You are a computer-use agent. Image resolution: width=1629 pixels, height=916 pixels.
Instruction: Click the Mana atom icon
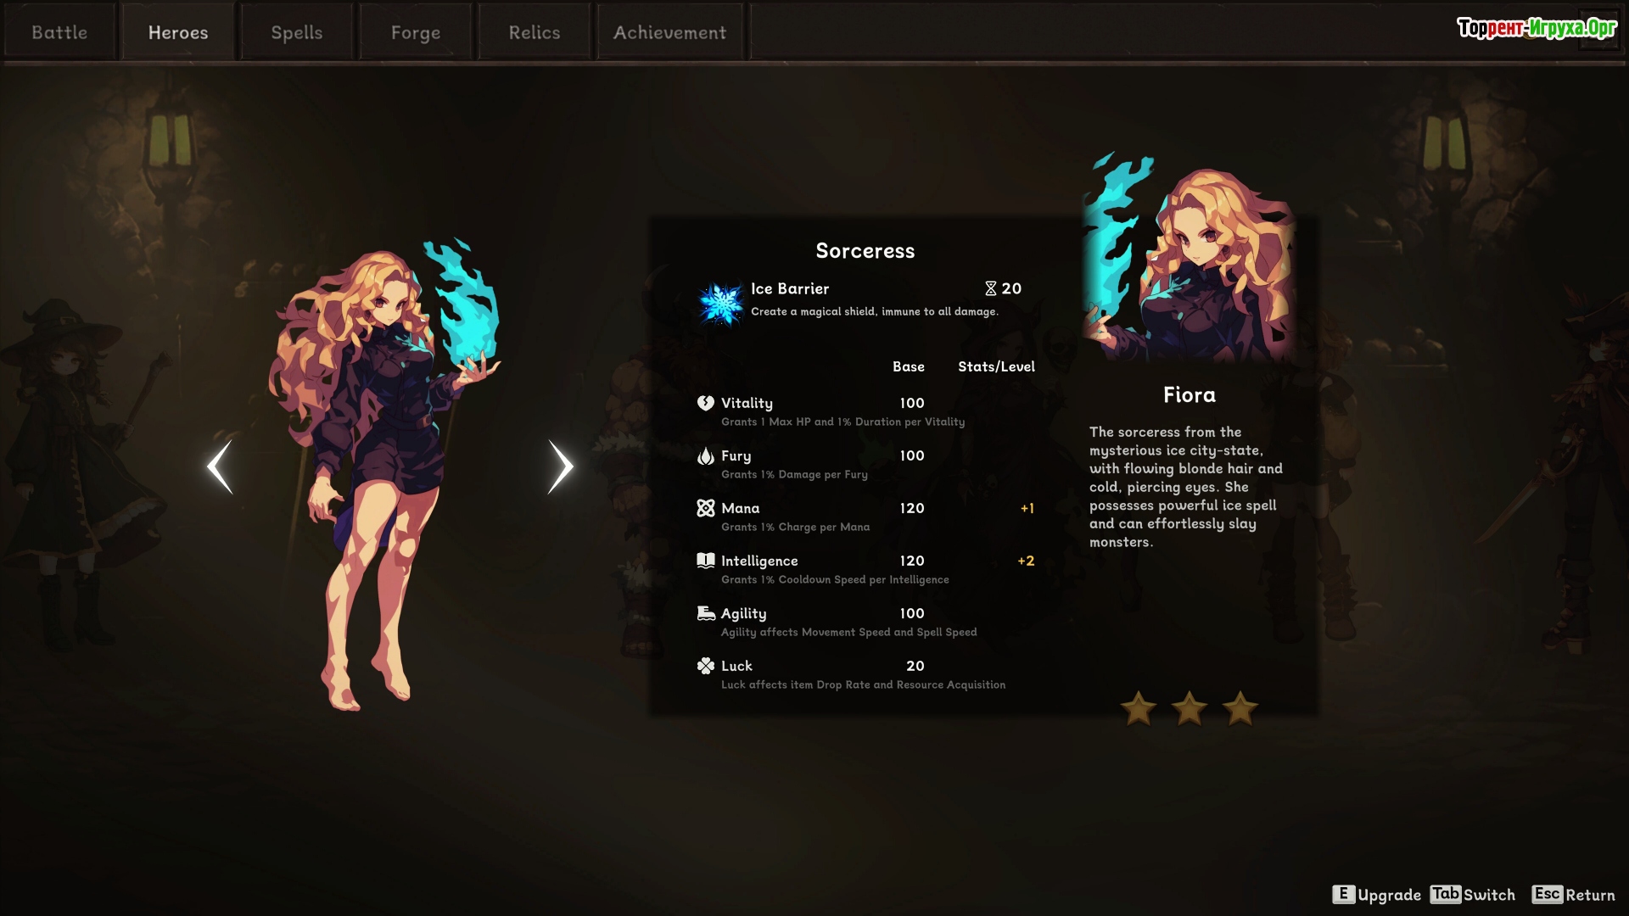click(705, 508)
